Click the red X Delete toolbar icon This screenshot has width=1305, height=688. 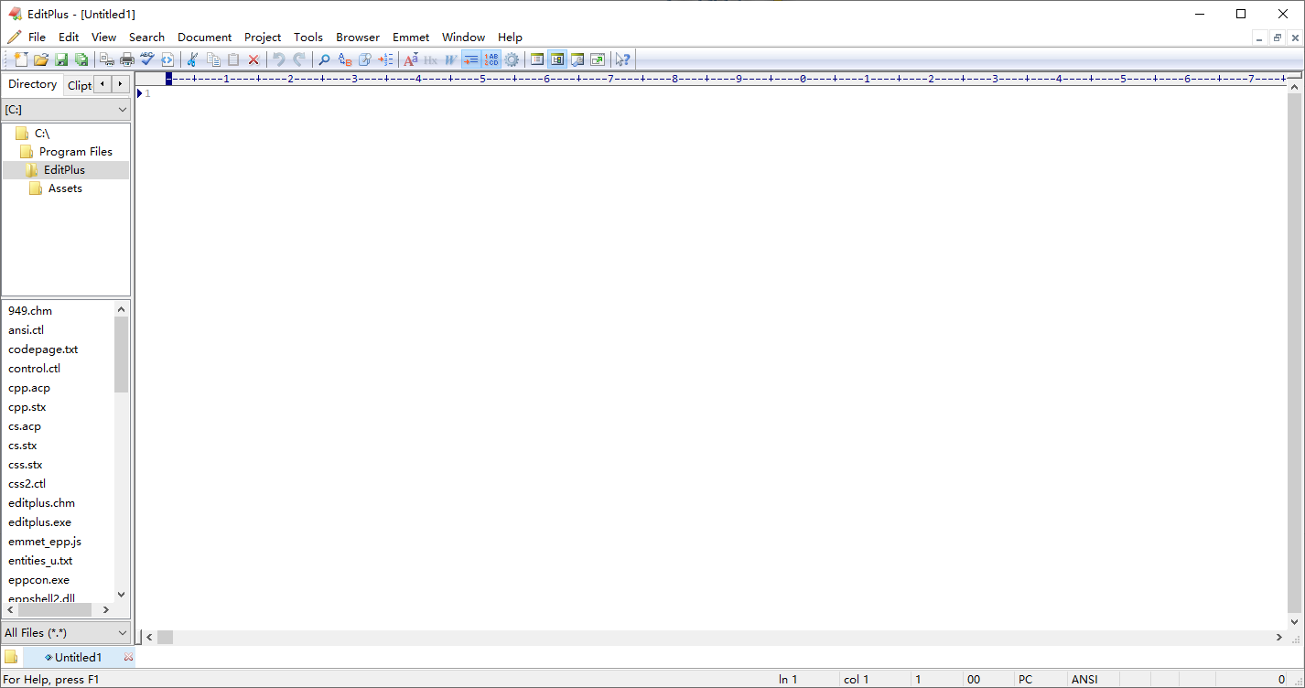point(253,59)
